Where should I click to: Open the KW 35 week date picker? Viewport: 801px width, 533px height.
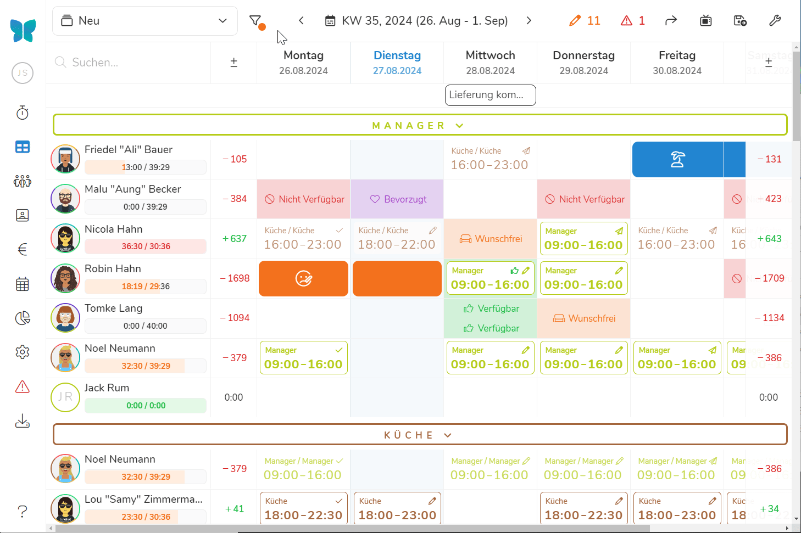click(x=416, y=21)
